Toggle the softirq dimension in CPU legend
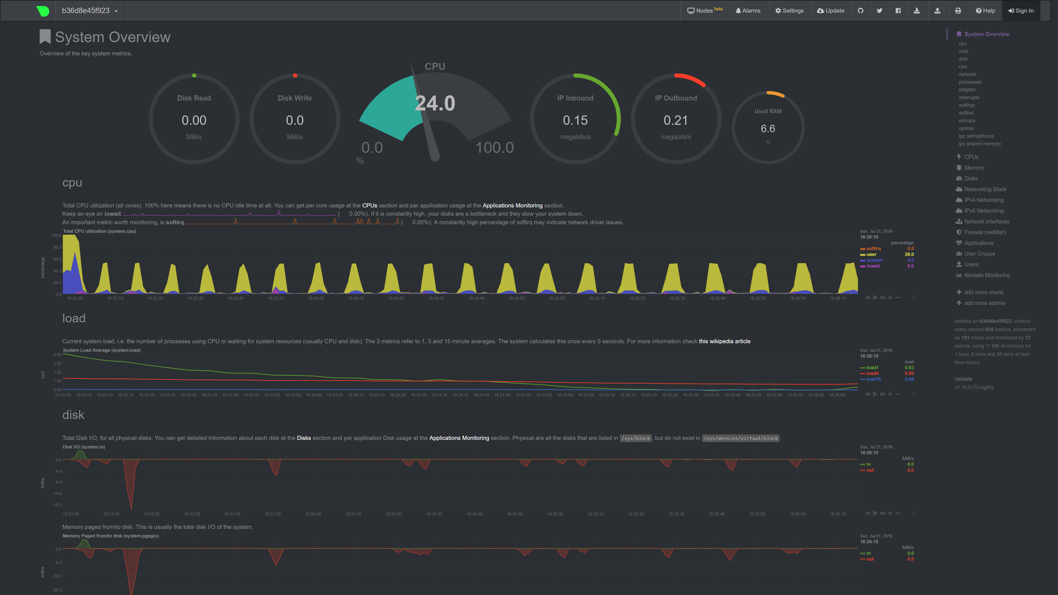This screenshot has width=1058, height=595. pos(873,248)
